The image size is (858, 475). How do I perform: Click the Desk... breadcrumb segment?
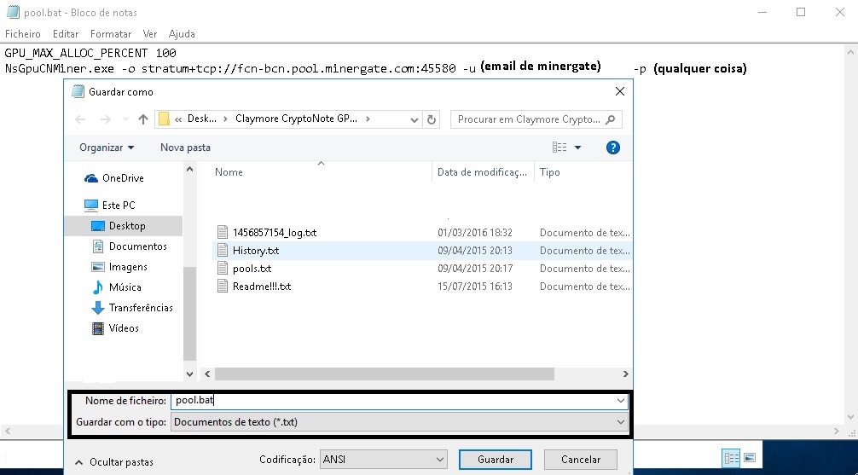click(202, 119)
